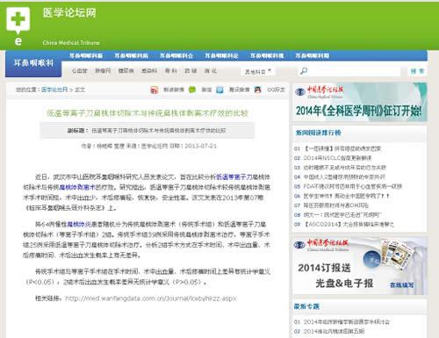The image size is (439, 338).
Task: Click the 2014年全科医学周刊 subscription banner
Action: tap(360, 102)
